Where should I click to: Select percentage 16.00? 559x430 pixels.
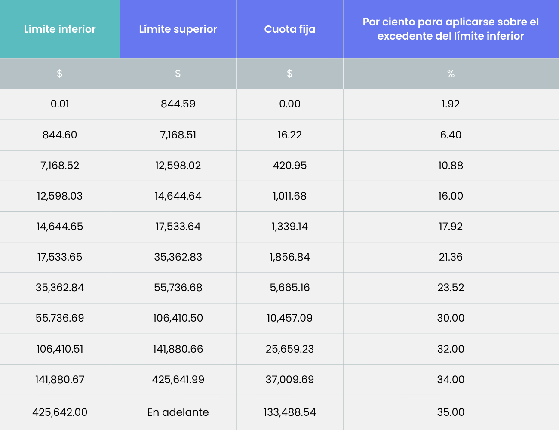[x=451, y=196]
